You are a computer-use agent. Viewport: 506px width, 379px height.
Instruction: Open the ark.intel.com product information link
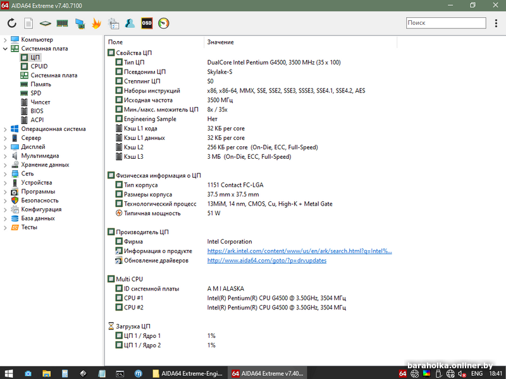[x=299, y=251]
